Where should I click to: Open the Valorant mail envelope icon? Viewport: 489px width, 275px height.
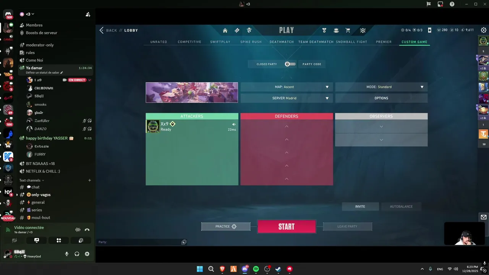point(484,217)
